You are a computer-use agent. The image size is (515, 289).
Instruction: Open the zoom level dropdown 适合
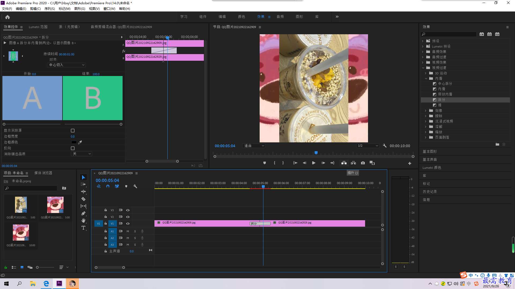click(x=254, y=146)
